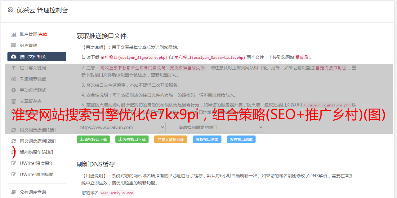Click the cloud icon on 接口文件相关
This screenshot has width=397, height=198.
(14, 57)
